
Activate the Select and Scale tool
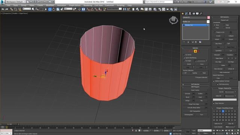58,9
